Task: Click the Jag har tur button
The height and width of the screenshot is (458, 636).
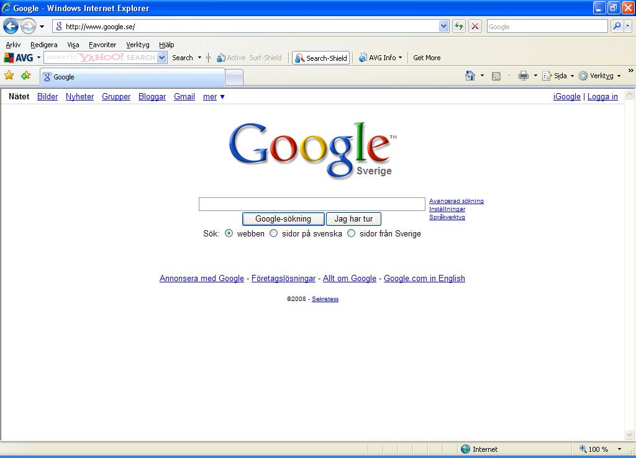Action: tap(353, 219)
